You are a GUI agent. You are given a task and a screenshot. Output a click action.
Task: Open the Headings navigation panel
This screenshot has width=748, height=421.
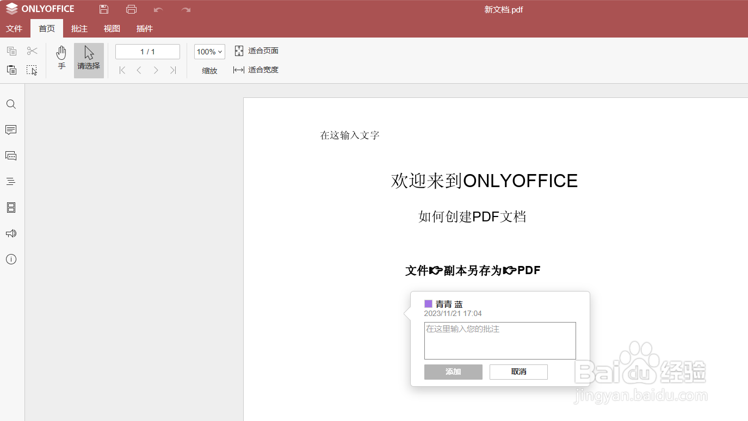tap(11, 182)
